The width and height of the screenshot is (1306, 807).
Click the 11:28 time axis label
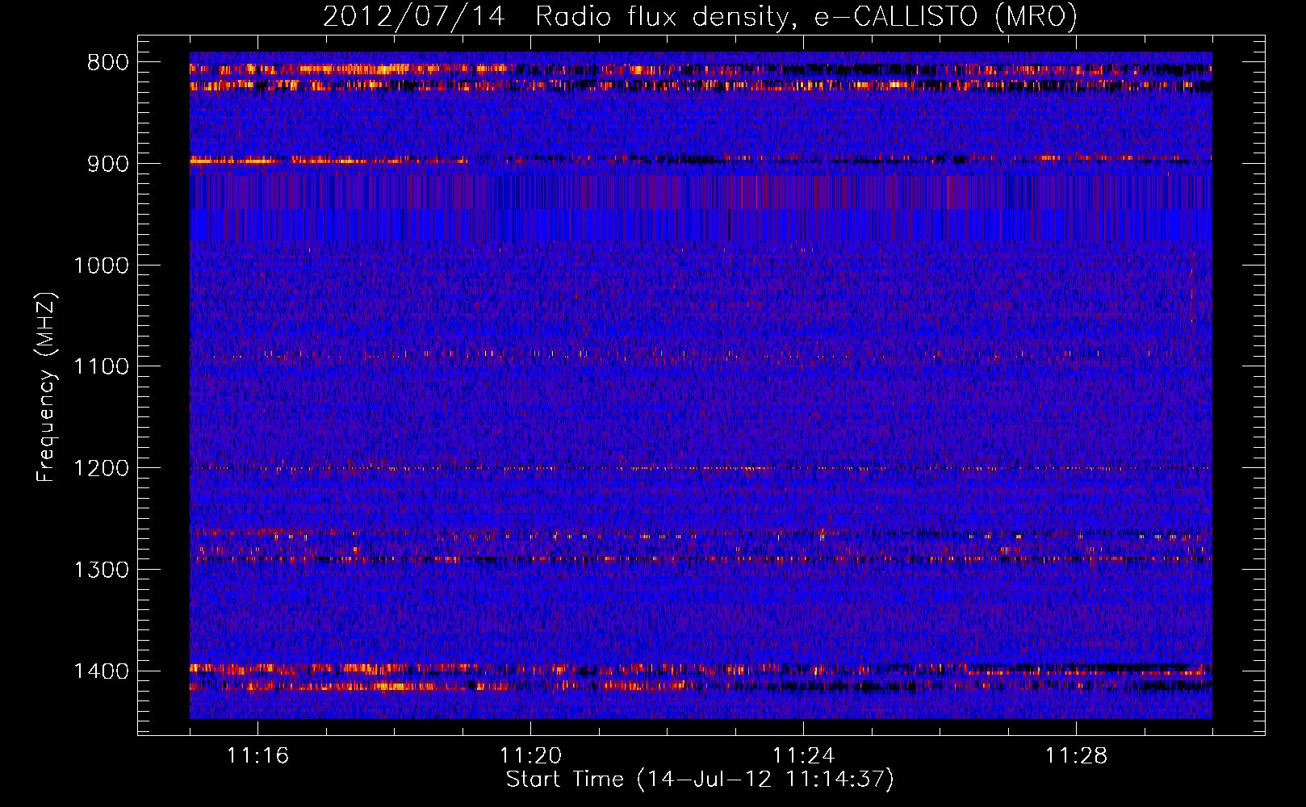[1076, 756]
